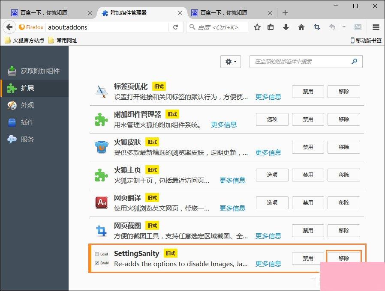Click the 网页翻译 red Aa icon

(102, 202)
